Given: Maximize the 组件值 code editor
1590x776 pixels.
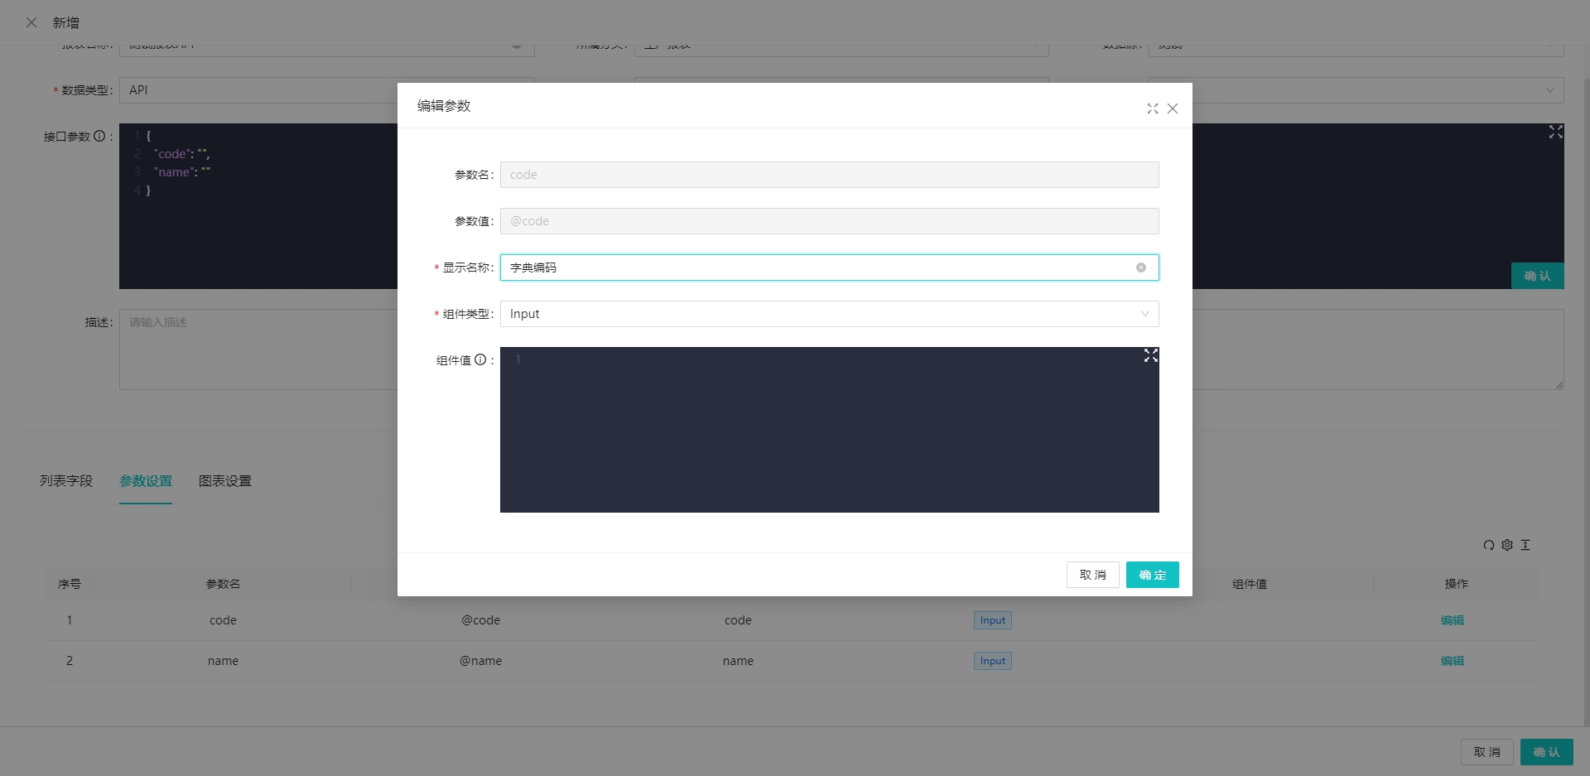Looking at the screenshot, I should (1151, 355).
